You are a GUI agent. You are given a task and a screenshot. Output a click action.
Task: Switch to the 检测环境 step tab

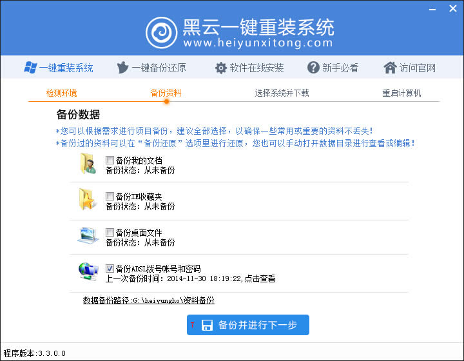(x=61, y=93)
